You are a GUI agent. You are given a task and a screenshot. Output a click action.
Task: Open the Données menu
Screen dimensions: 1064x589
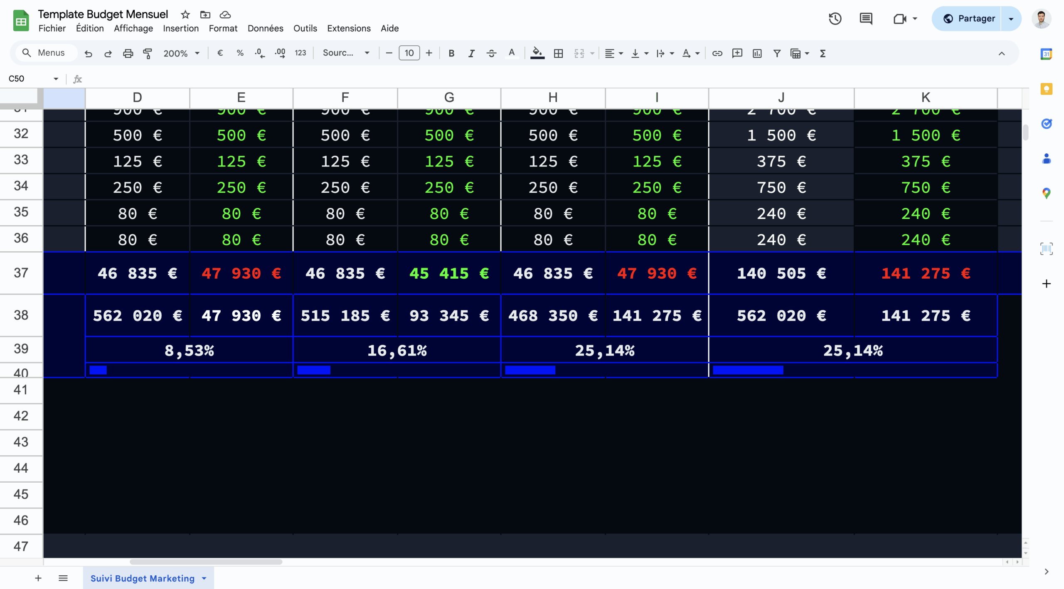tap(265, 28)
